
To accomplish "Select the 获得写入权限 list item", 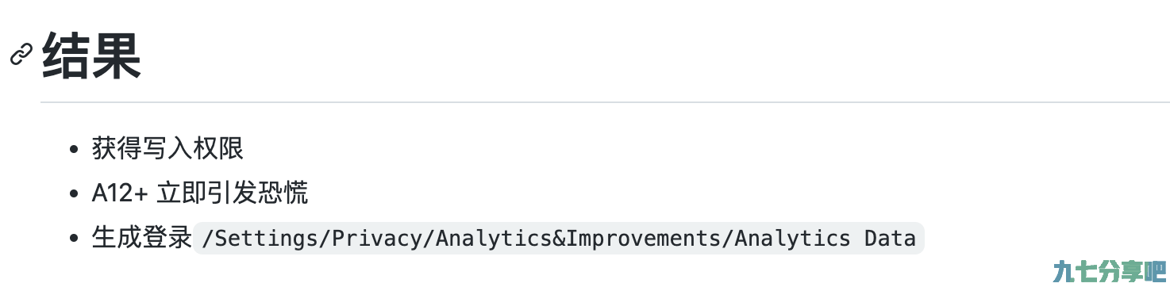I will 167,148.
